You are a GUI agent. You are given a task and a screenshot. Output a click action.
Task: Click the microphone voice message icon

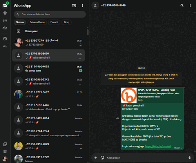pos(190,158)
